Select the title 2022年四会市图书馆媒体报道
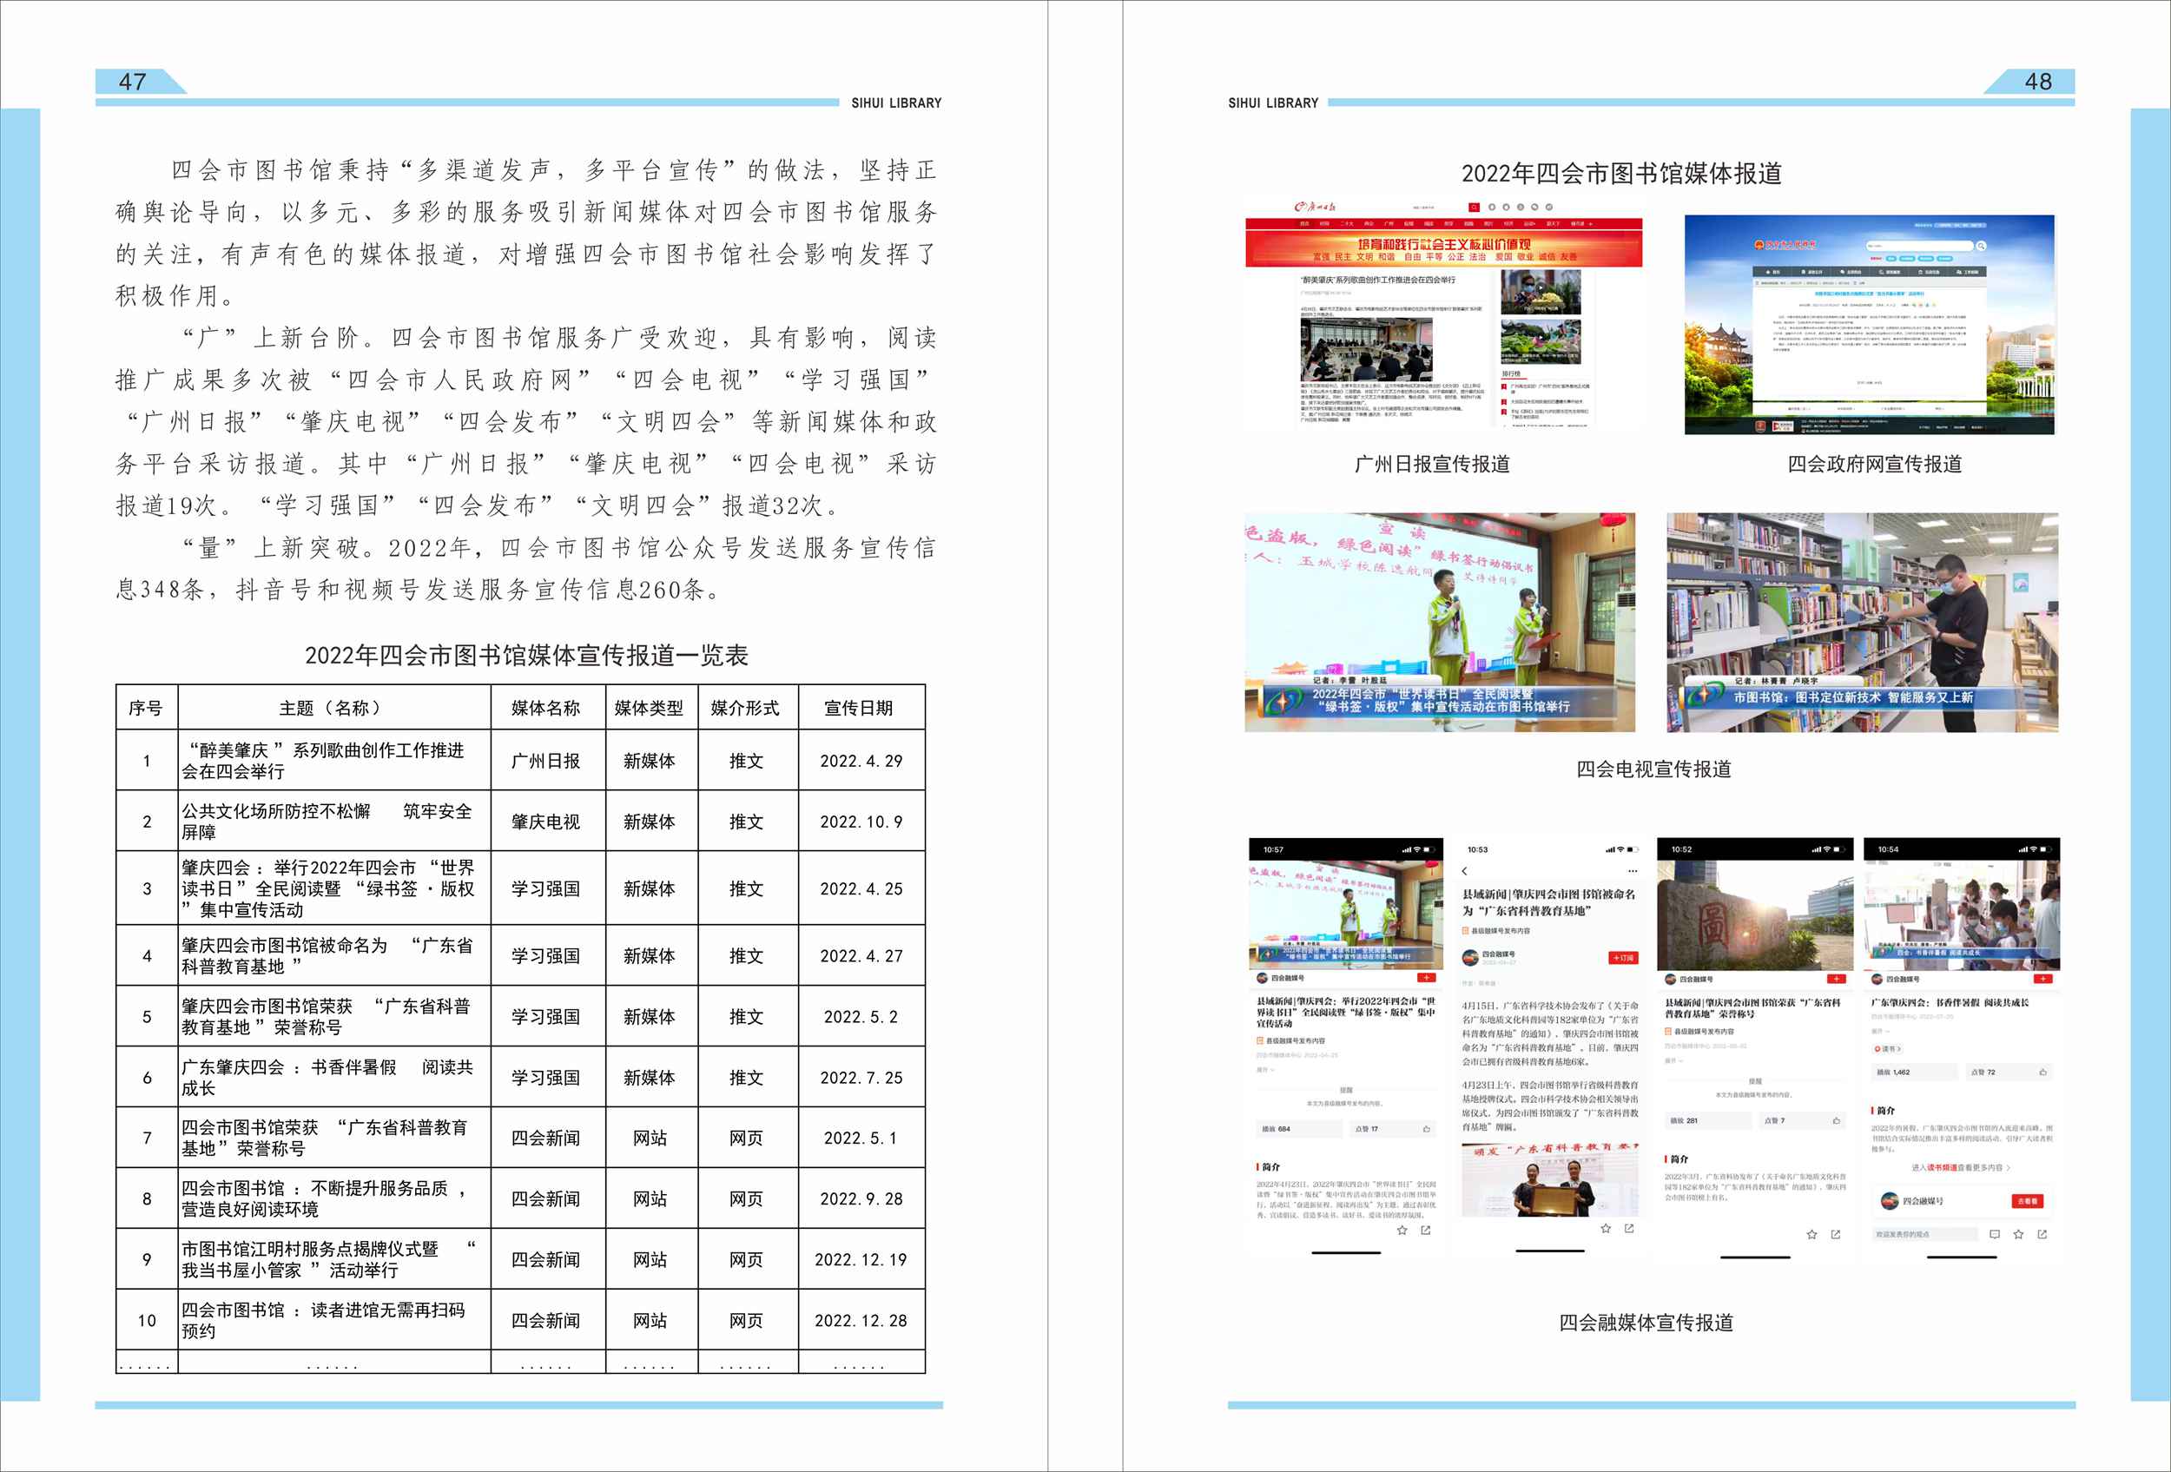 [x=1620, y=174]
